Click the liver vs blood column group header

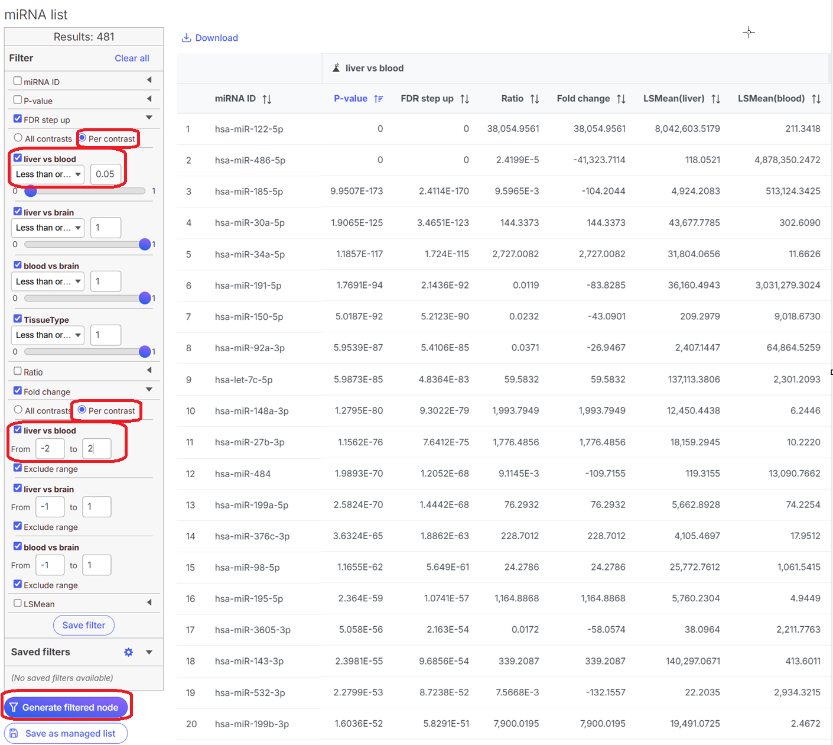(374, 69)
